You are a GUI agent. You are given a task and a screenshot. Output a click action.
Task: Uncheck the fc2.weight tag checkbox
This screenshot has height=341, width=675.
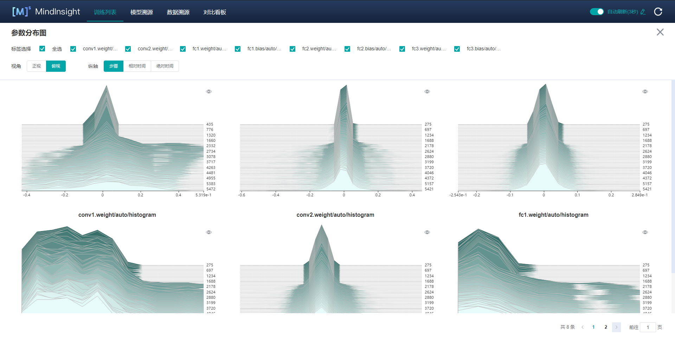(292, 49)
